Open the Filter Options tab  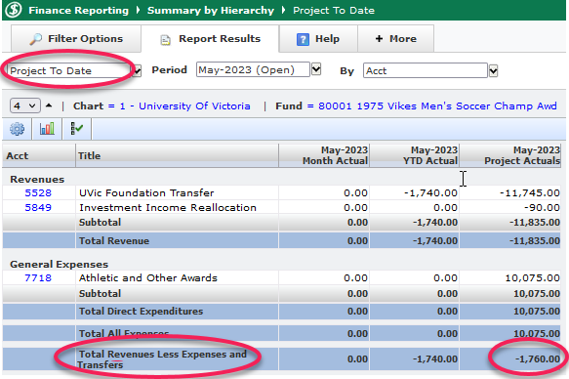click(76, 39)
